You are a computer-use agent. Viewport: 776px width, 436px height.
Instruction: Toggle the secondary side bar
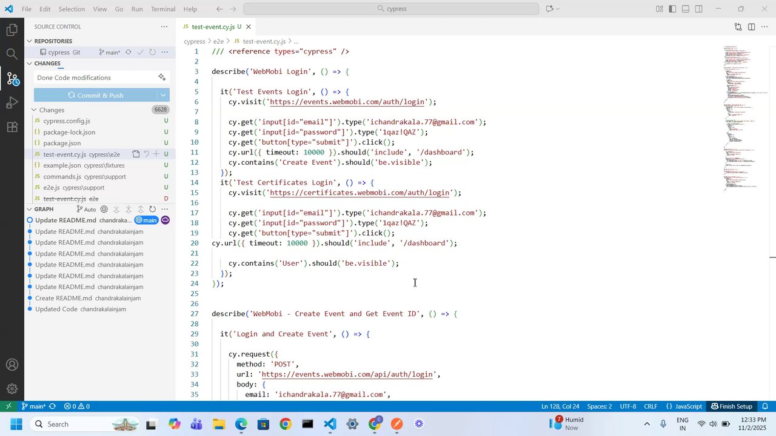(699, 9)
